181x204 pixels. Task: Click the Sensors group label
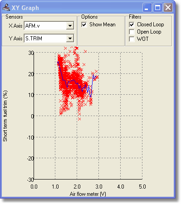[x=14, y=17]
